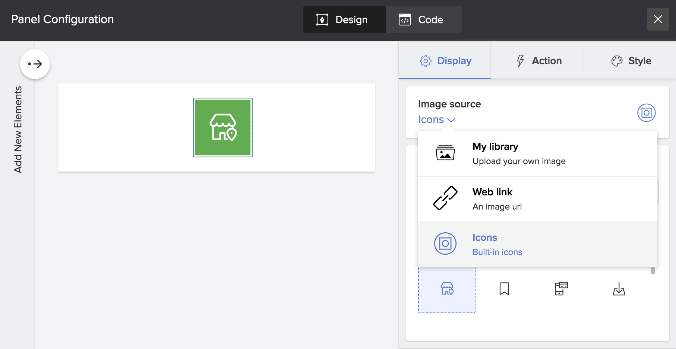Switch to Design view
676x349 pixels.
click(x=344, y=20)
